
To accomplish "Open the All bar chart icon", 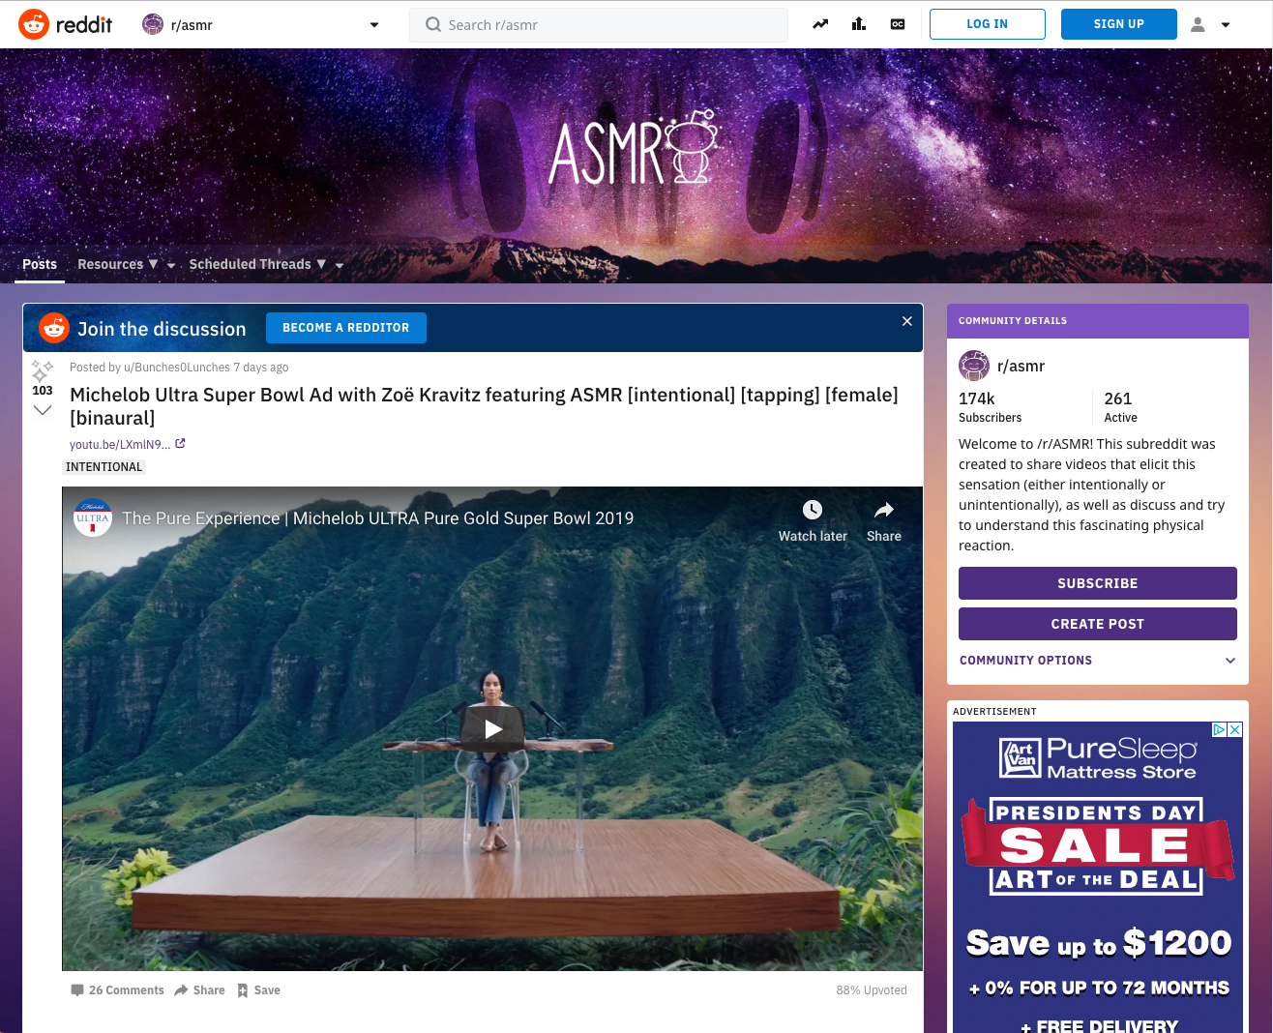I will click(859, 24).
